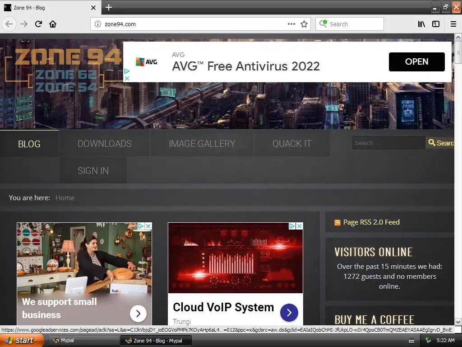The image size is (462, 347).
Task: Click the VISITORS ONLINE heading
Action: 373,252
